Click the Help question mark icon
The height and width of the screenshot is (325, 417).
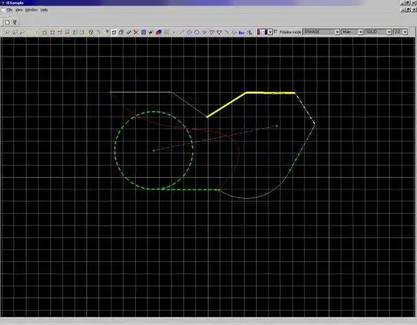(15, 22)
